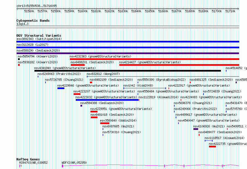Click the MIR4703|NR_039852 gene label

(33, 163)
